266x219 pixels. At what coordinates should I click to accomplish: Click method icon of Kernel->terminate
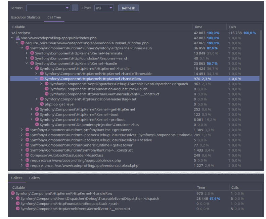point(32,53)
